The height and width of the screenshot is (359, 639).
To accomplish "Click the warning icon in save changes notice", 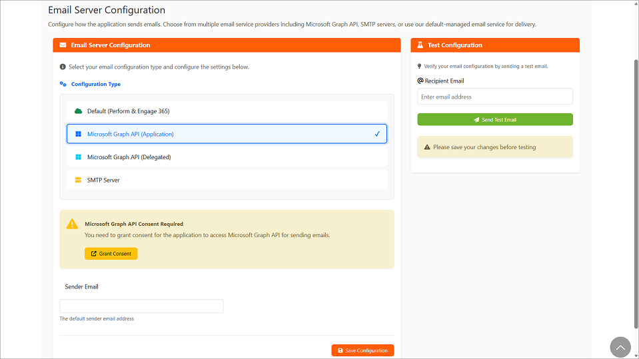I will (x=427, y=147).
